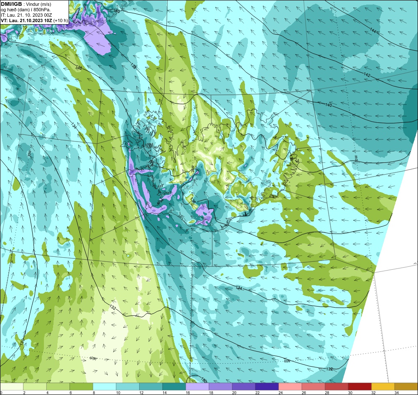
Task: Click the 'DMI/IGB' title text
Action: 11,4
